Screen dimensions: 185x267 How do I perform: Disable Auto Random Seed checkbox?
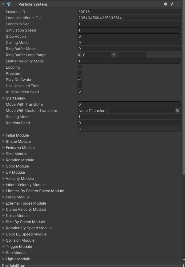click(80, 92)
